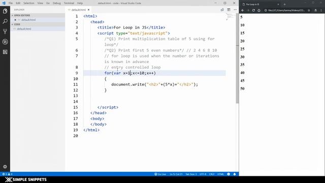Open the Debug view in activity bar
The image size is (325, 183).
tap(5, 42)
